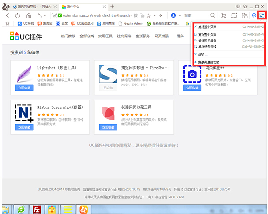Click the skin shirt icon in title bar

click(245, 7)
